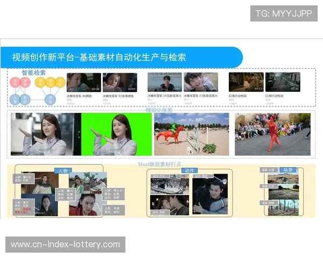
Task: Select the small river landscape image
Action: [284, 192]
